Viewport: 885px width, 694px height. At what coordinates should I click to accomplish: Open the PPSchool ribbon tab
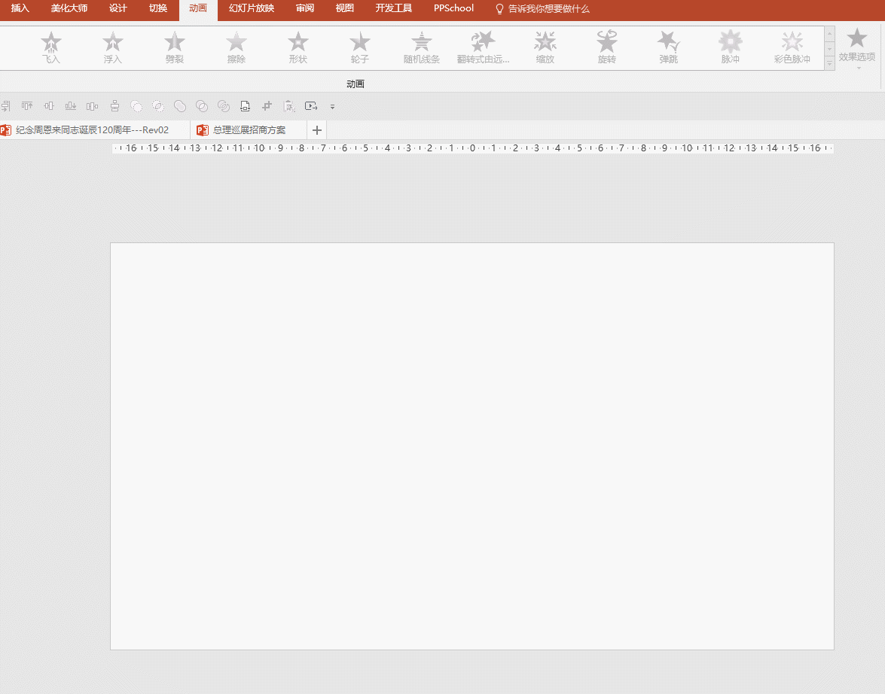(453, 8)
